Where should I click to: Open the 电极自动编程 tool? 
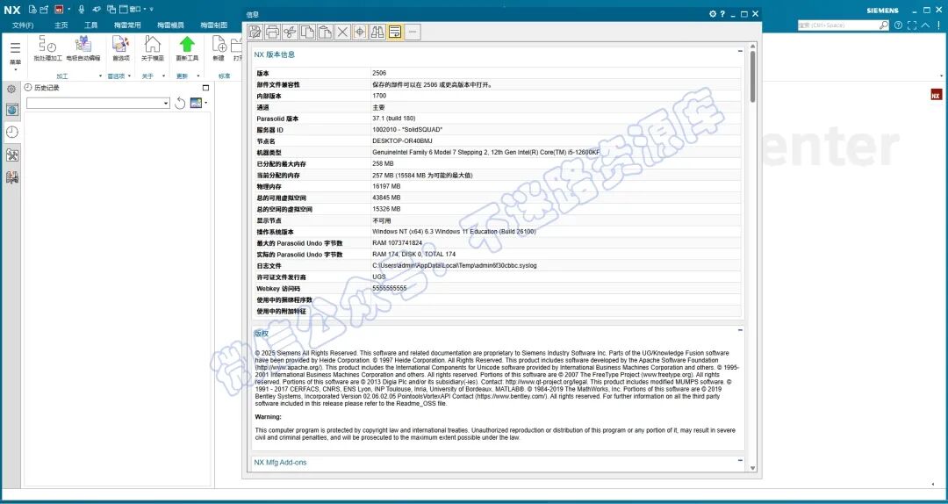pos(83,47)
